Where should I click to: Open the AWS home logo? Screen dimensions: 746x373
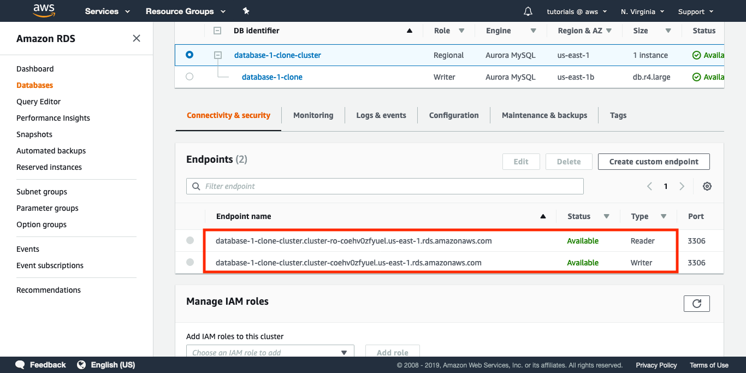click(x=44, y=10)
